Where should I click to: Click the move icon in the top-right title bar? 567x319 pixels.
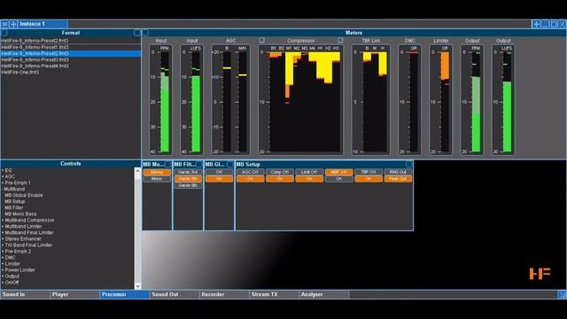pos(536,24)
